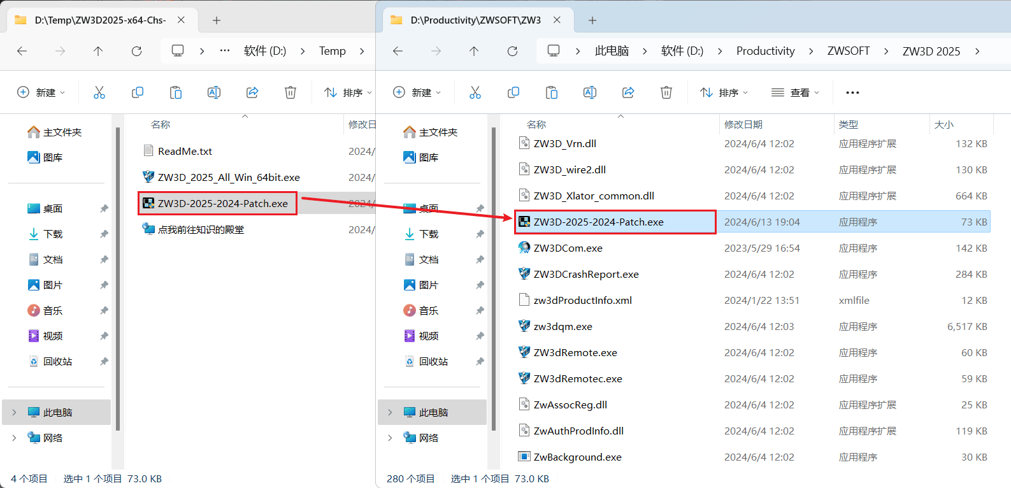Open 文档 in right window sidebar
Image resolution: width=1011 pixels, height=488 pixels.
pyautogui.click(x=421, y=259)
